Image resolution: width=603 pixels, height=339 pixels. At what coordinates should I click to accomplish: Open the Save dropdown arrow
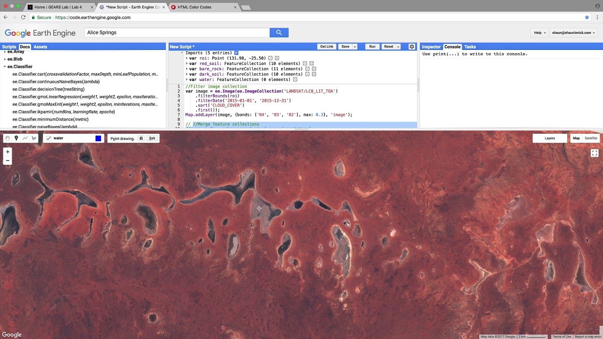coord(355,47)
